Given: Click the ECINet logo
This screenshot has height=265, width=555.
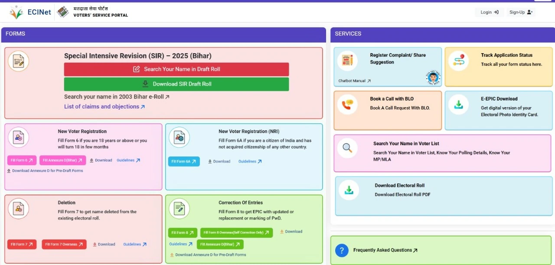Looking at the screenshot, I should point(30,12).
